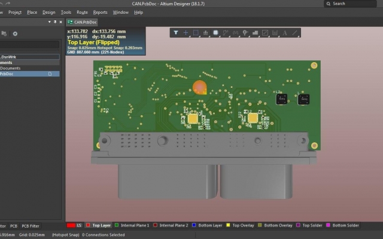Open the Projects panel settings gear

pyautogui.click(x=15, y=33)
